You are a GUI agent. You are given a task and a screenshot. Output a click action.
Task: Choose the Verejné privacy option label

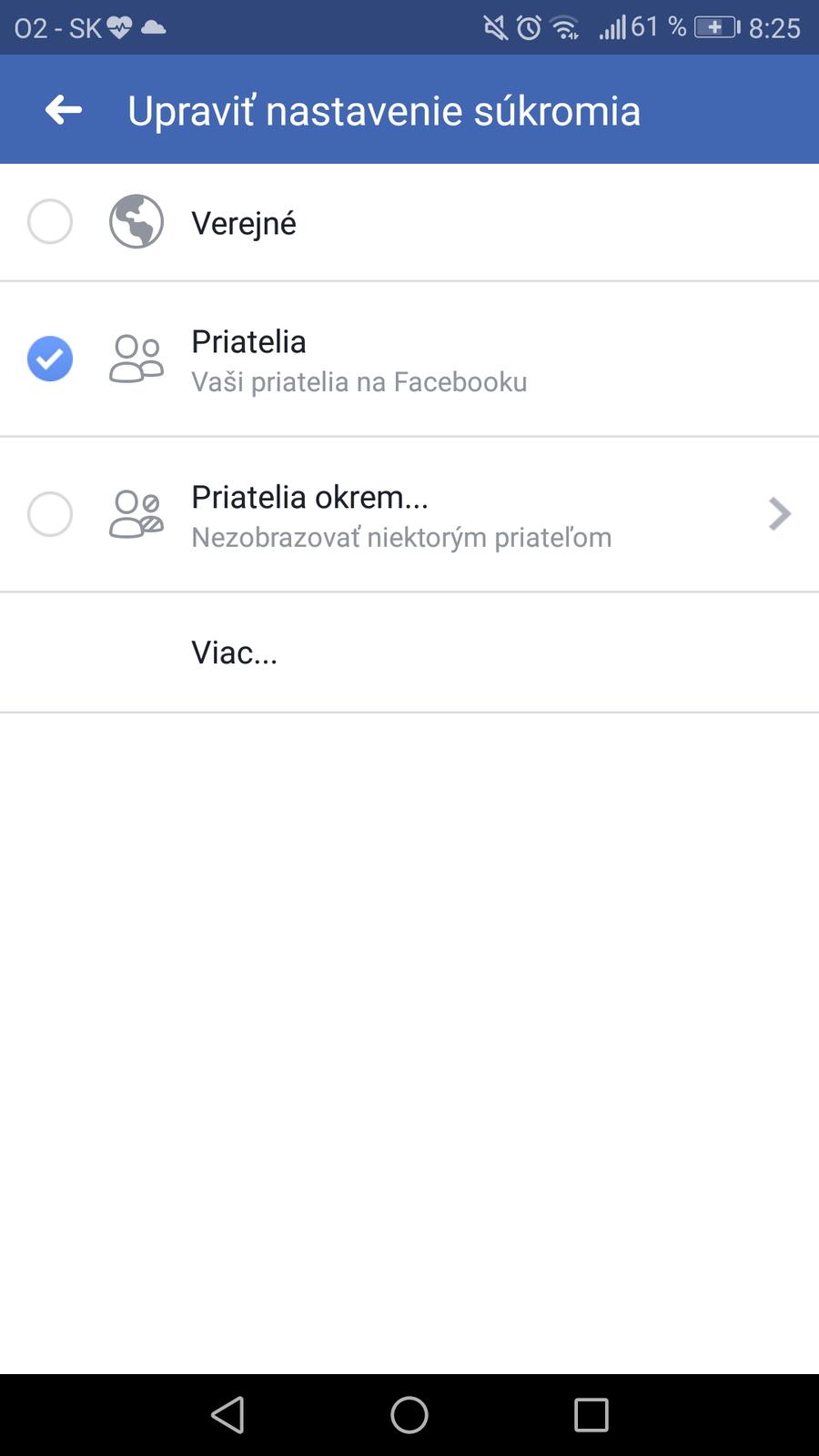[x=244, y=223]
